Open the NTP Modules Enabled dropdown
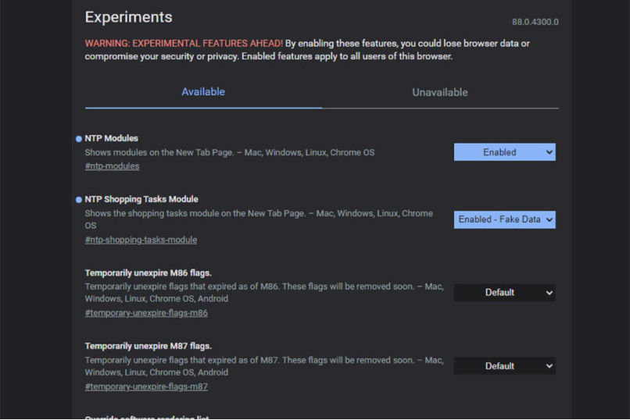Screen dimensions: 630x420 click(x=505, y=152)
